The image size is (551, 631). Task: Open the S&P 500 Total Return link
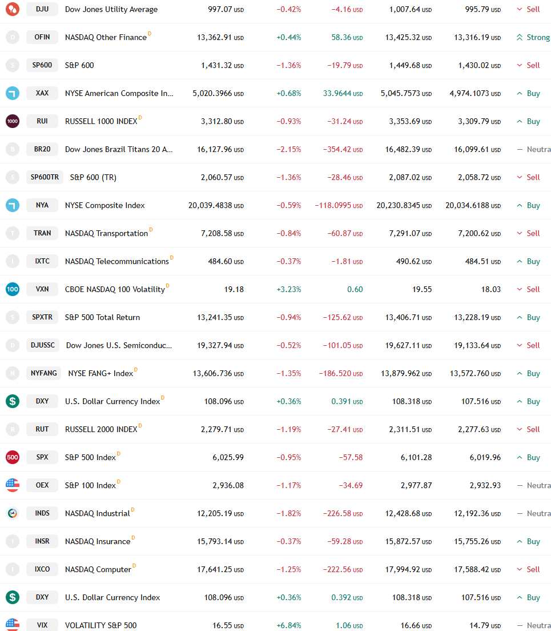(102, 317)
